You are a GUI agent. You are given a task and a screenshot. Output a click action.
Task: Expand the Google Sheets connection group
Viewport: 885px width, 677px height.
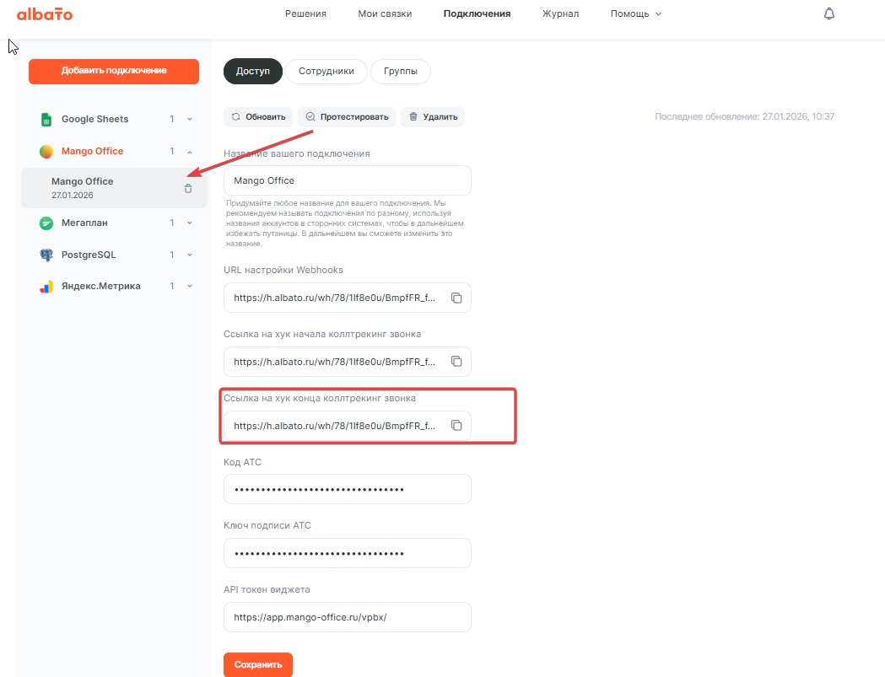190,120
